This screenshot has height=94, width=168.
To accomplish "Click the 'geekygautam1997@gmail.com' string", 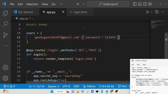I will (57, 37).
